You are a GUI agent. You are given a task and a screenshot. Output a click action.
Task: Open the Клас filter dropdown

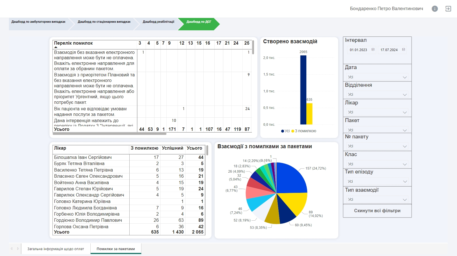pos(377,164)
